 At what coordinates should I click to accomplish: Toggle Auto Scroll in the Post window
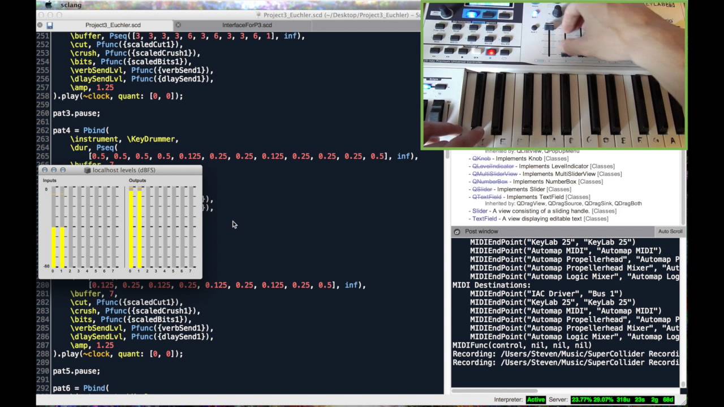pyautogui.click(x=670, y=231)
